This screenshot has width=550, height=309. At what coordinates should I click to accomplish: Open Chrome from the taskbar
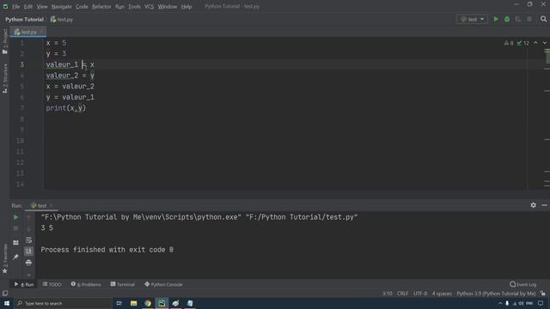coord(148,303)
